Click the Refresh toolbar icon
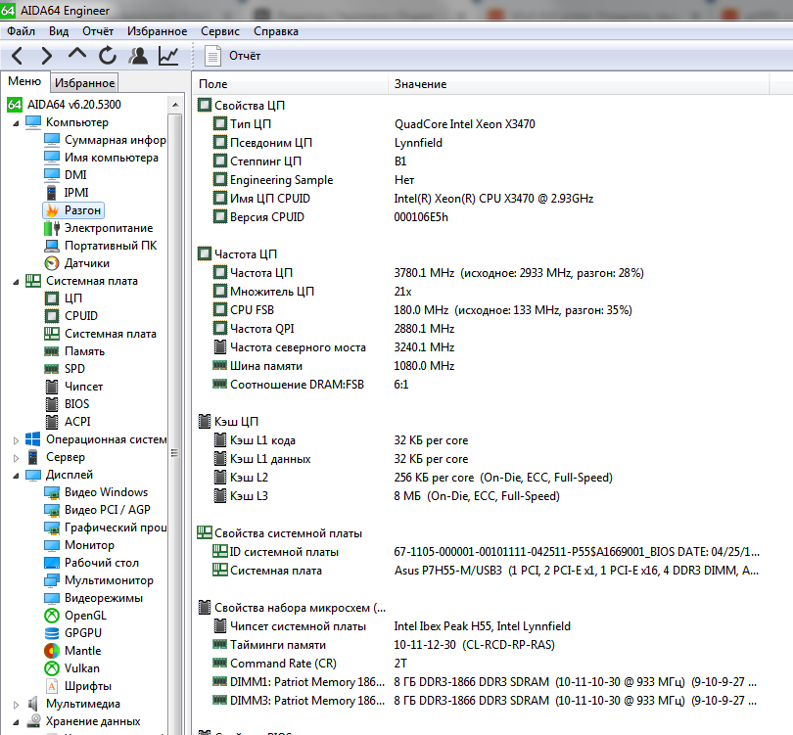The width and height of the screenshot is (793, 735). pos(108,56)
